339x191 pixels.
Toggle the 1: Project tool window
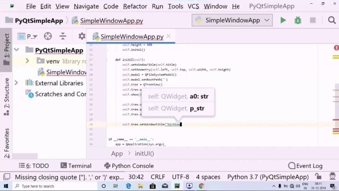pyautogui.click(x=6, y=49)
